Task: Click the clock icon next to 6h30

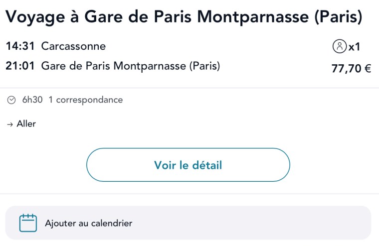Action: click(11, 100)
